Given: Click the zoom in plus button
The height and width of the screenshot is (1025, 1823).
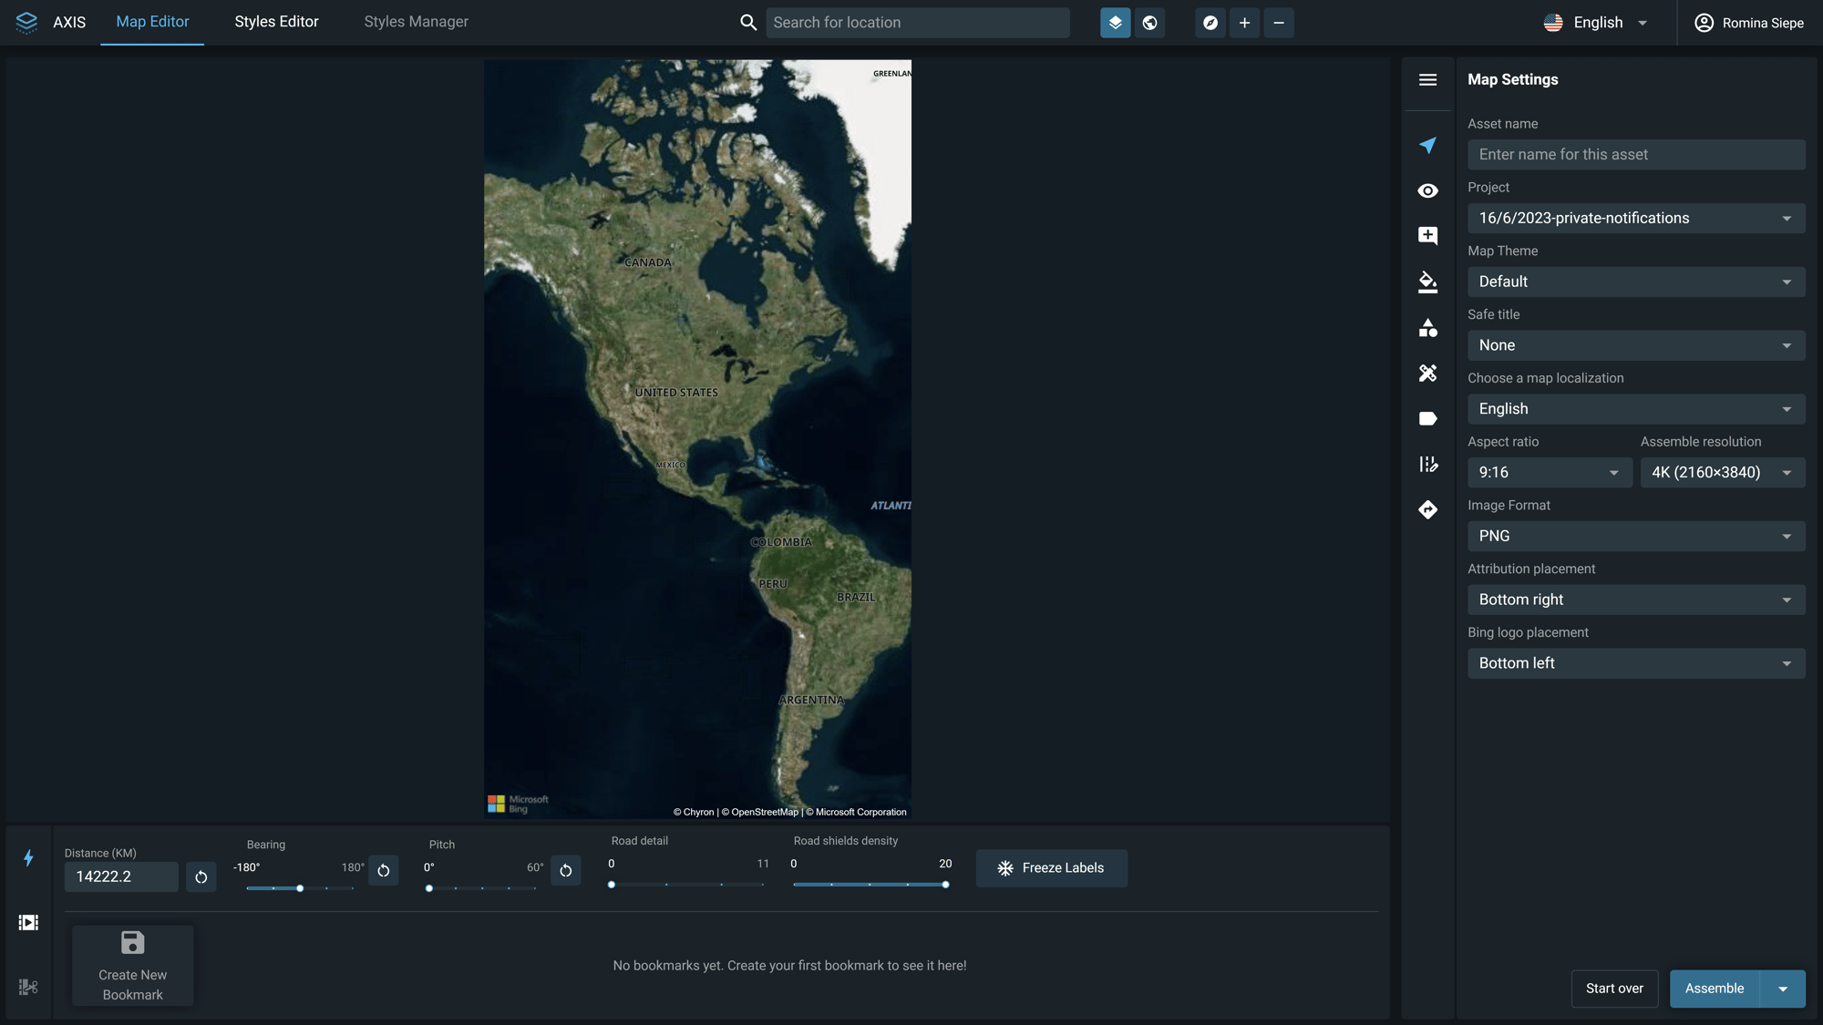Looking at the screenshot, I should coord(1244,23).
